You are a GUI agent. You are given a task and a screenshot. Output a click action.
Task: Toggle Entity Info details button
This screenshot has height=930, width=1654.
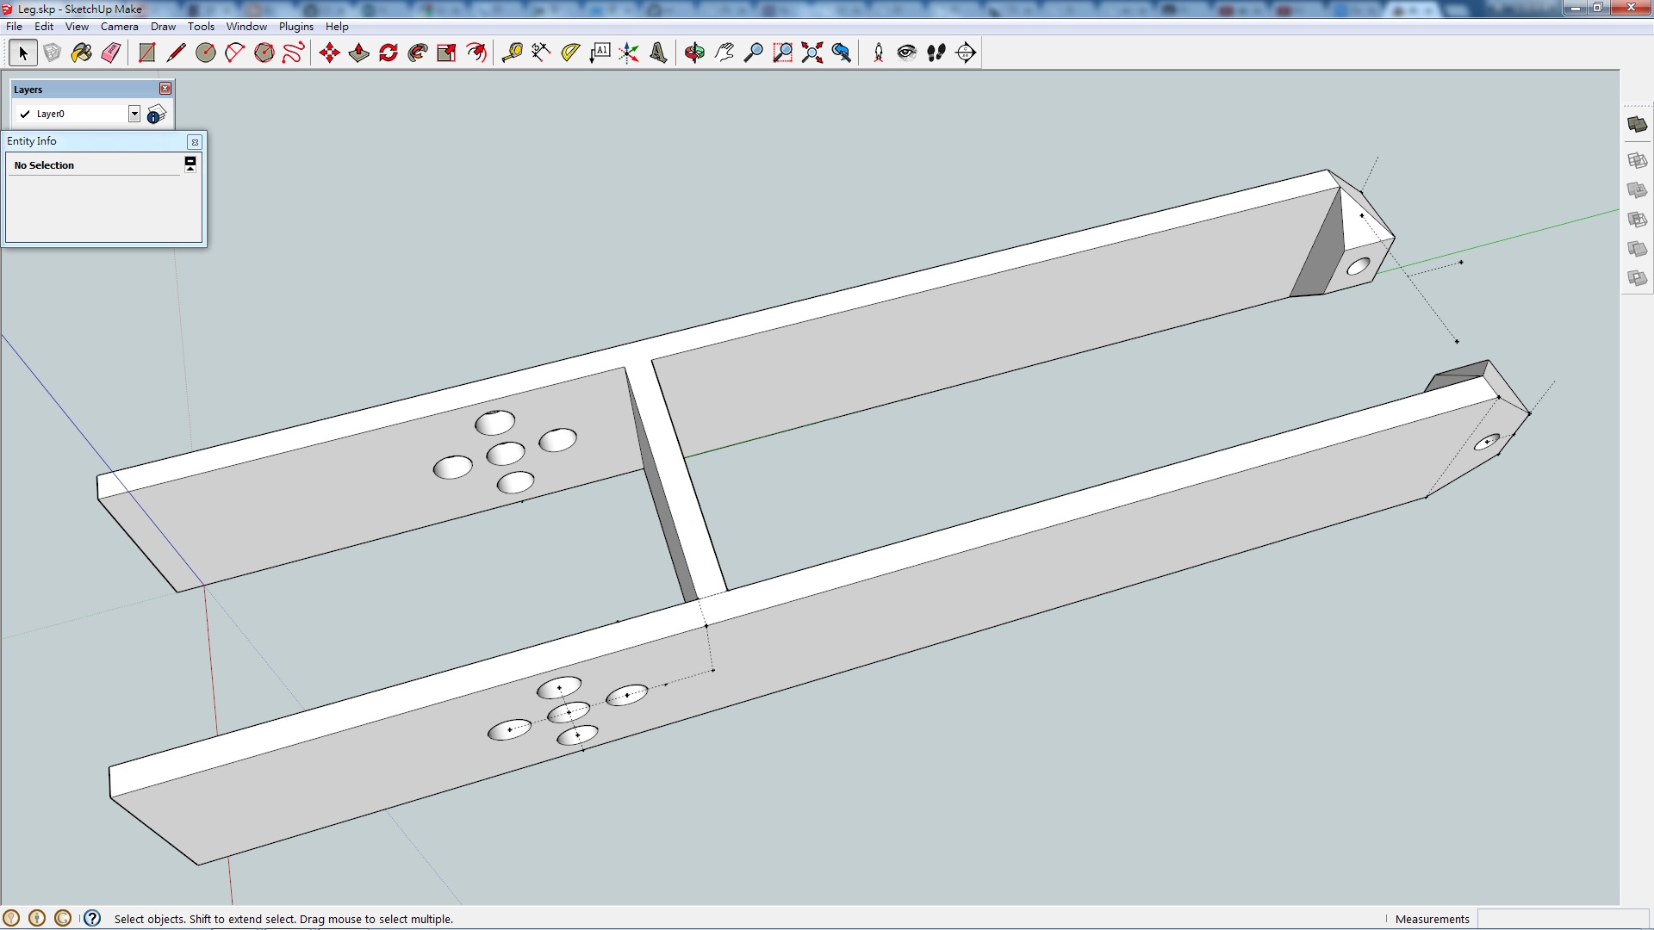[190, 164]
